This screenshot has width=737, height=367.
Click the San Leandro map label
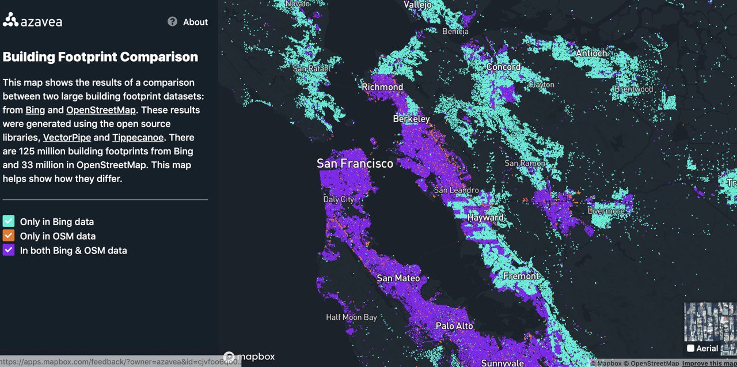456,190
